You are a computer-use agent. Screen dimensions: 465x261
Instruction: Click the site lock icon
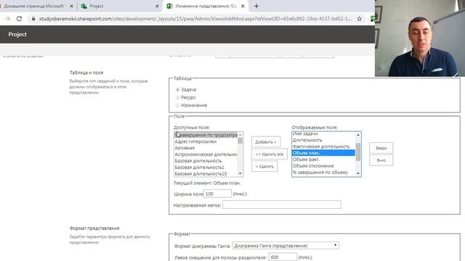point(33,19)
